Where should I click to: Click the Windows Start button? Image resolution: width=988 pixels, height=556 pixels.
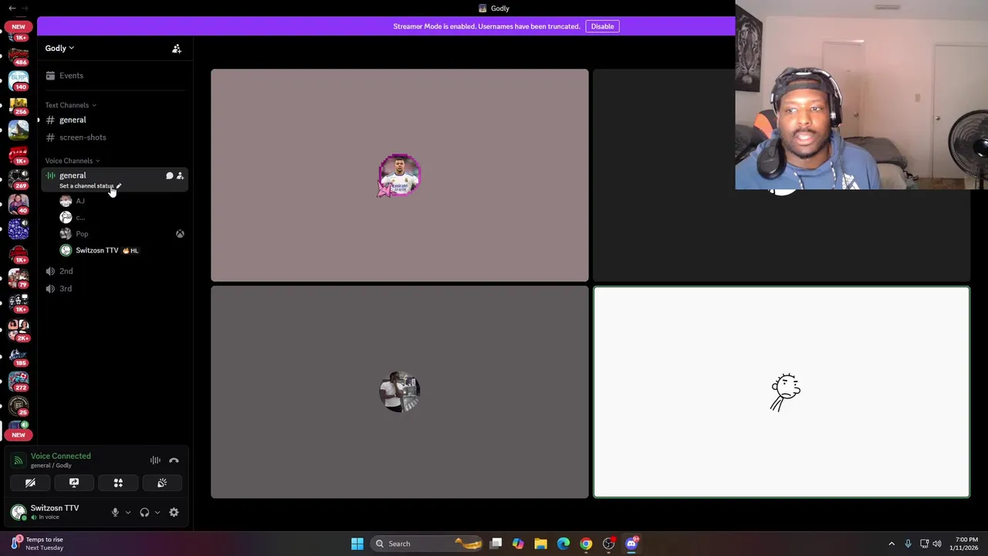(357, 544)
